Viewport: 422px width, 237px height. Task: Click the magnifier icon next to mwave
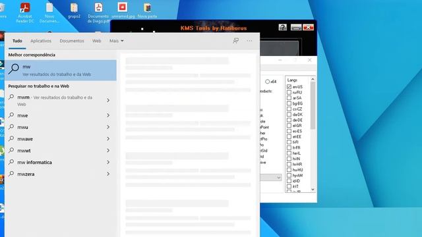(x=11, y=139)
